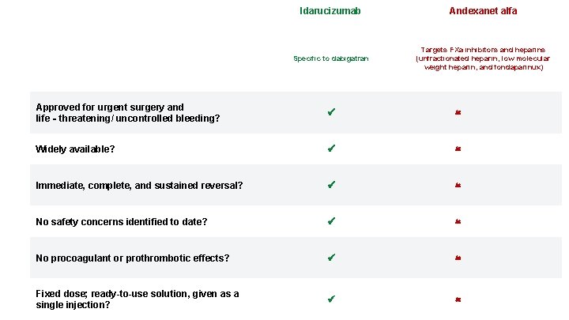Click 'Immediate, complete, and sustained reversal?' text

click(x=139, y=185)
